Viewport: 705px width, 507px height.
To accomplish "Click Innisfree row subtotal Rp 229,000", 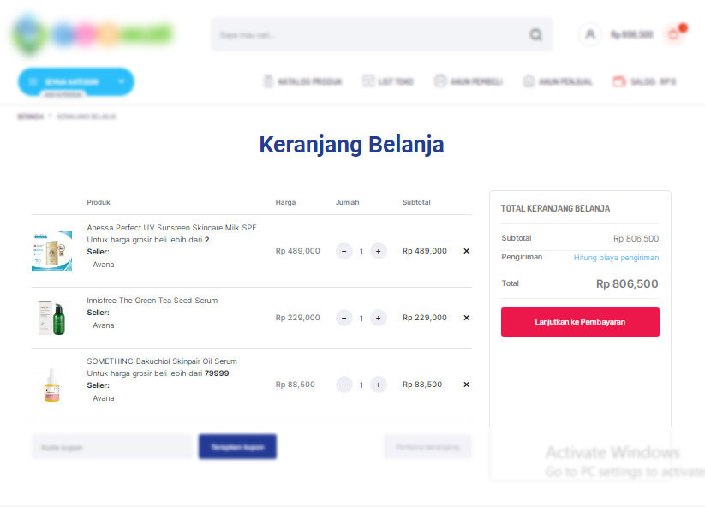I will coord(424,318).
